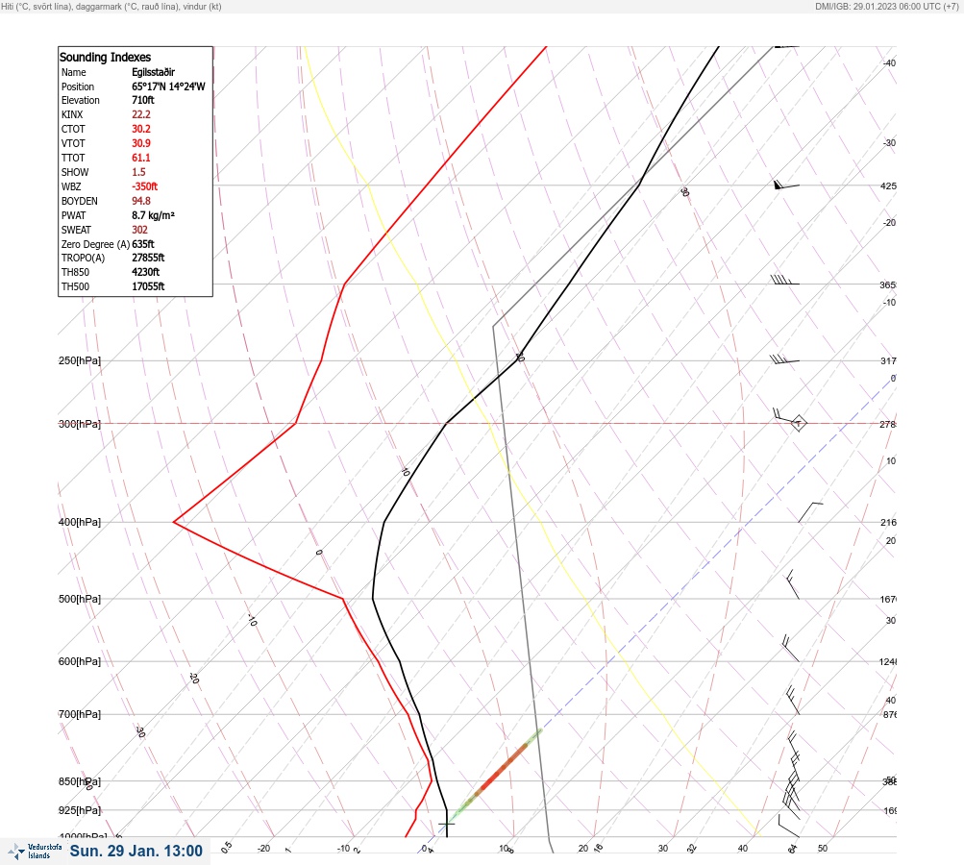The width and height of the screenshot is (964, 865).
Task: Click the BOYDEN value 94.8
Action: point(140,201)
